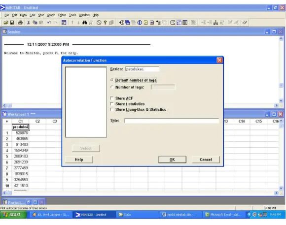The image size is (286, 225).
Task: Click the eraser Clear Cells icon
Action: [245, 23]
